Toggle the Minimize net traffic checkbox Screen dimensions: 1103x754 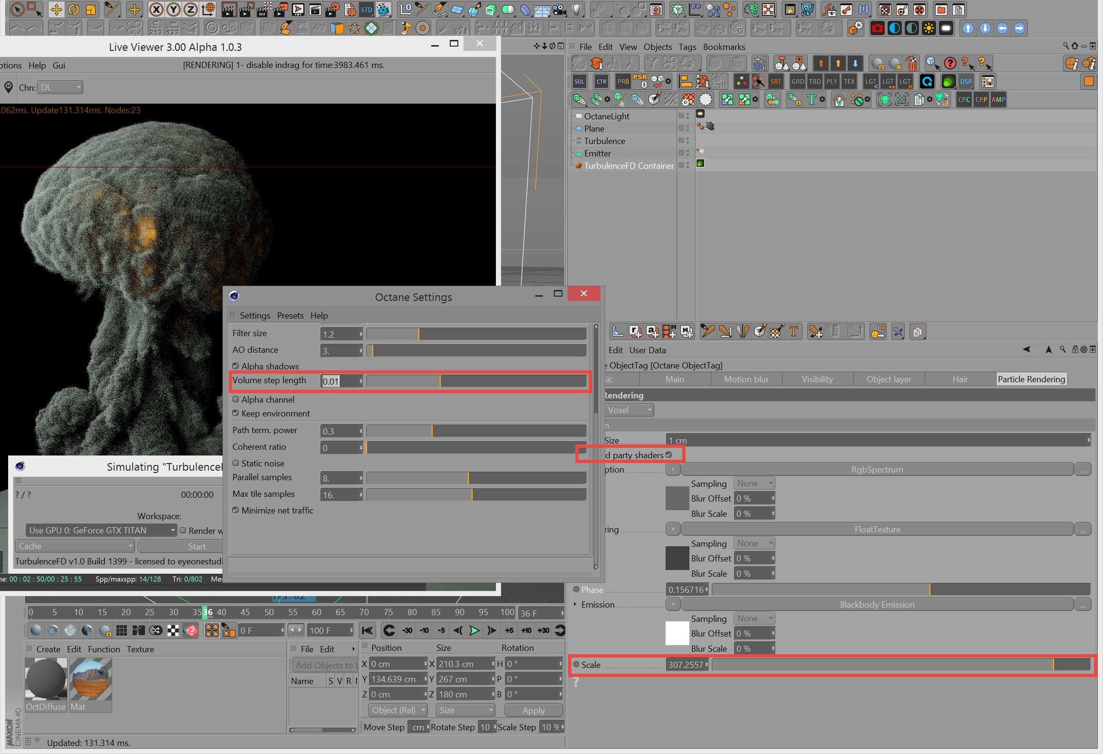(236, 510)
